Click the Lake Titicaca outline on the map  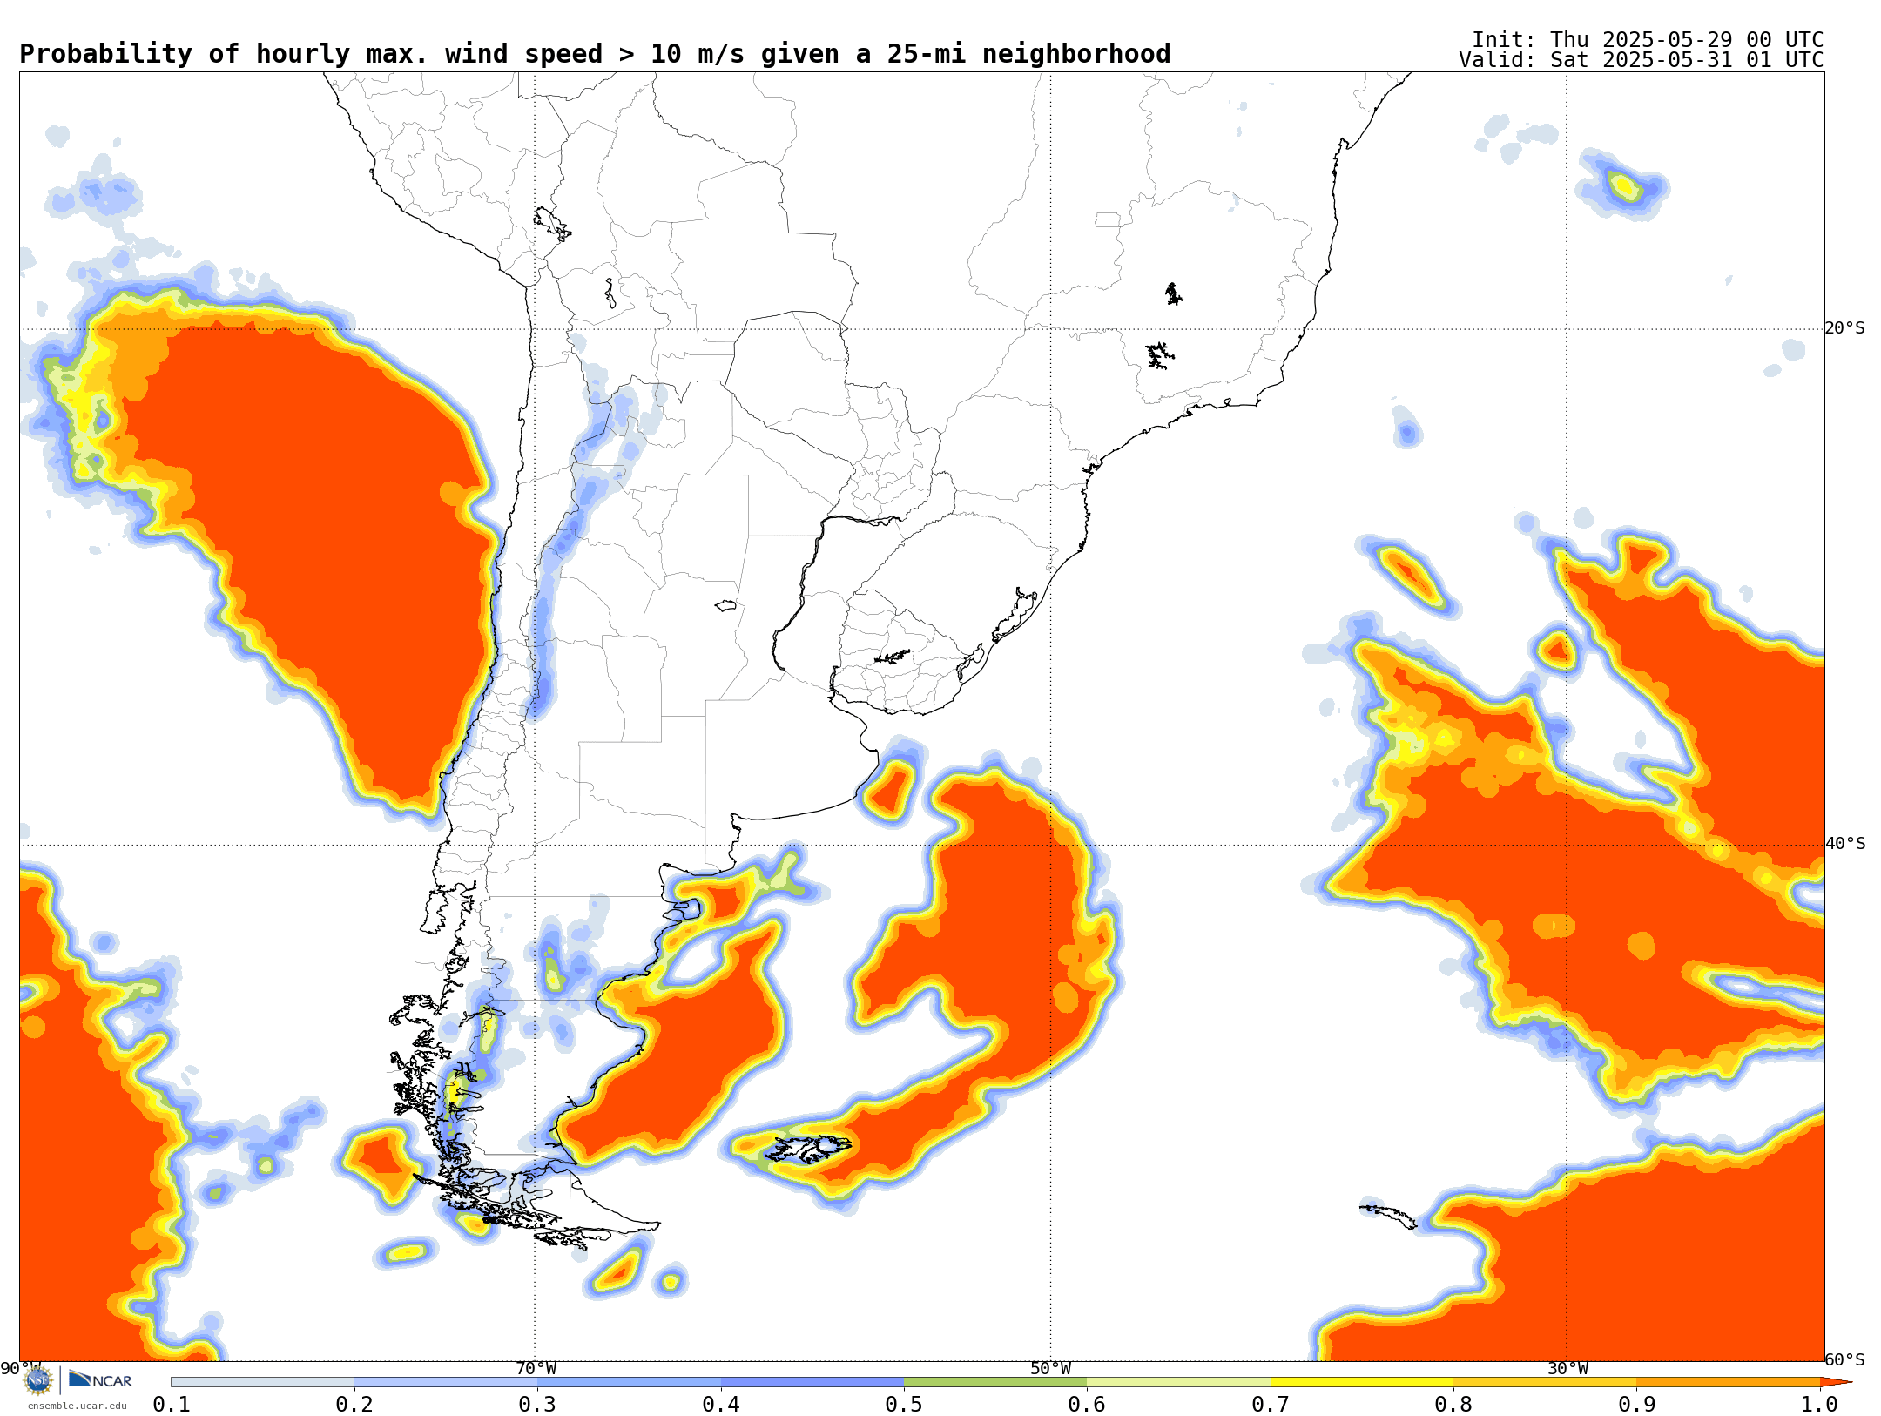tap(552, 224)
